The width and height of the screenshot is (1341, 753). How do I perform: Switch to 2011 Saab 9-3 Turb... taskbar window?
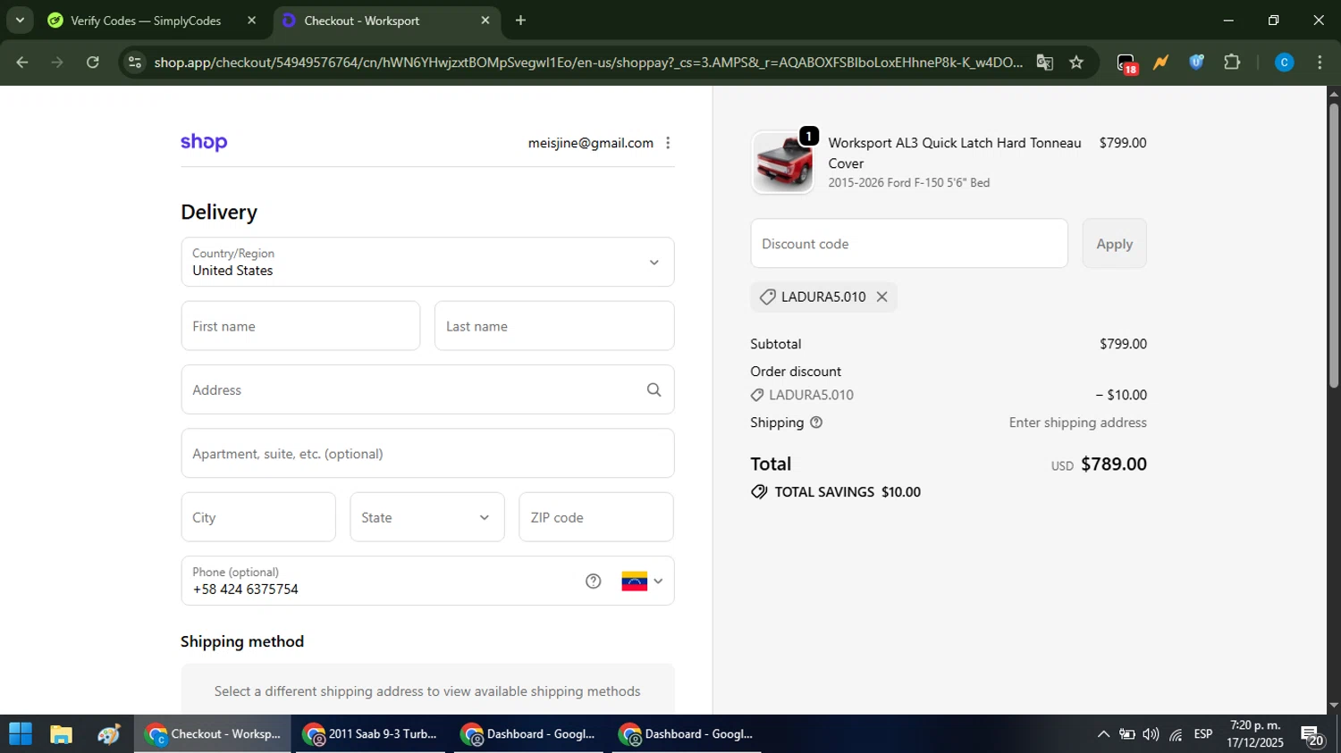[370, 734]
